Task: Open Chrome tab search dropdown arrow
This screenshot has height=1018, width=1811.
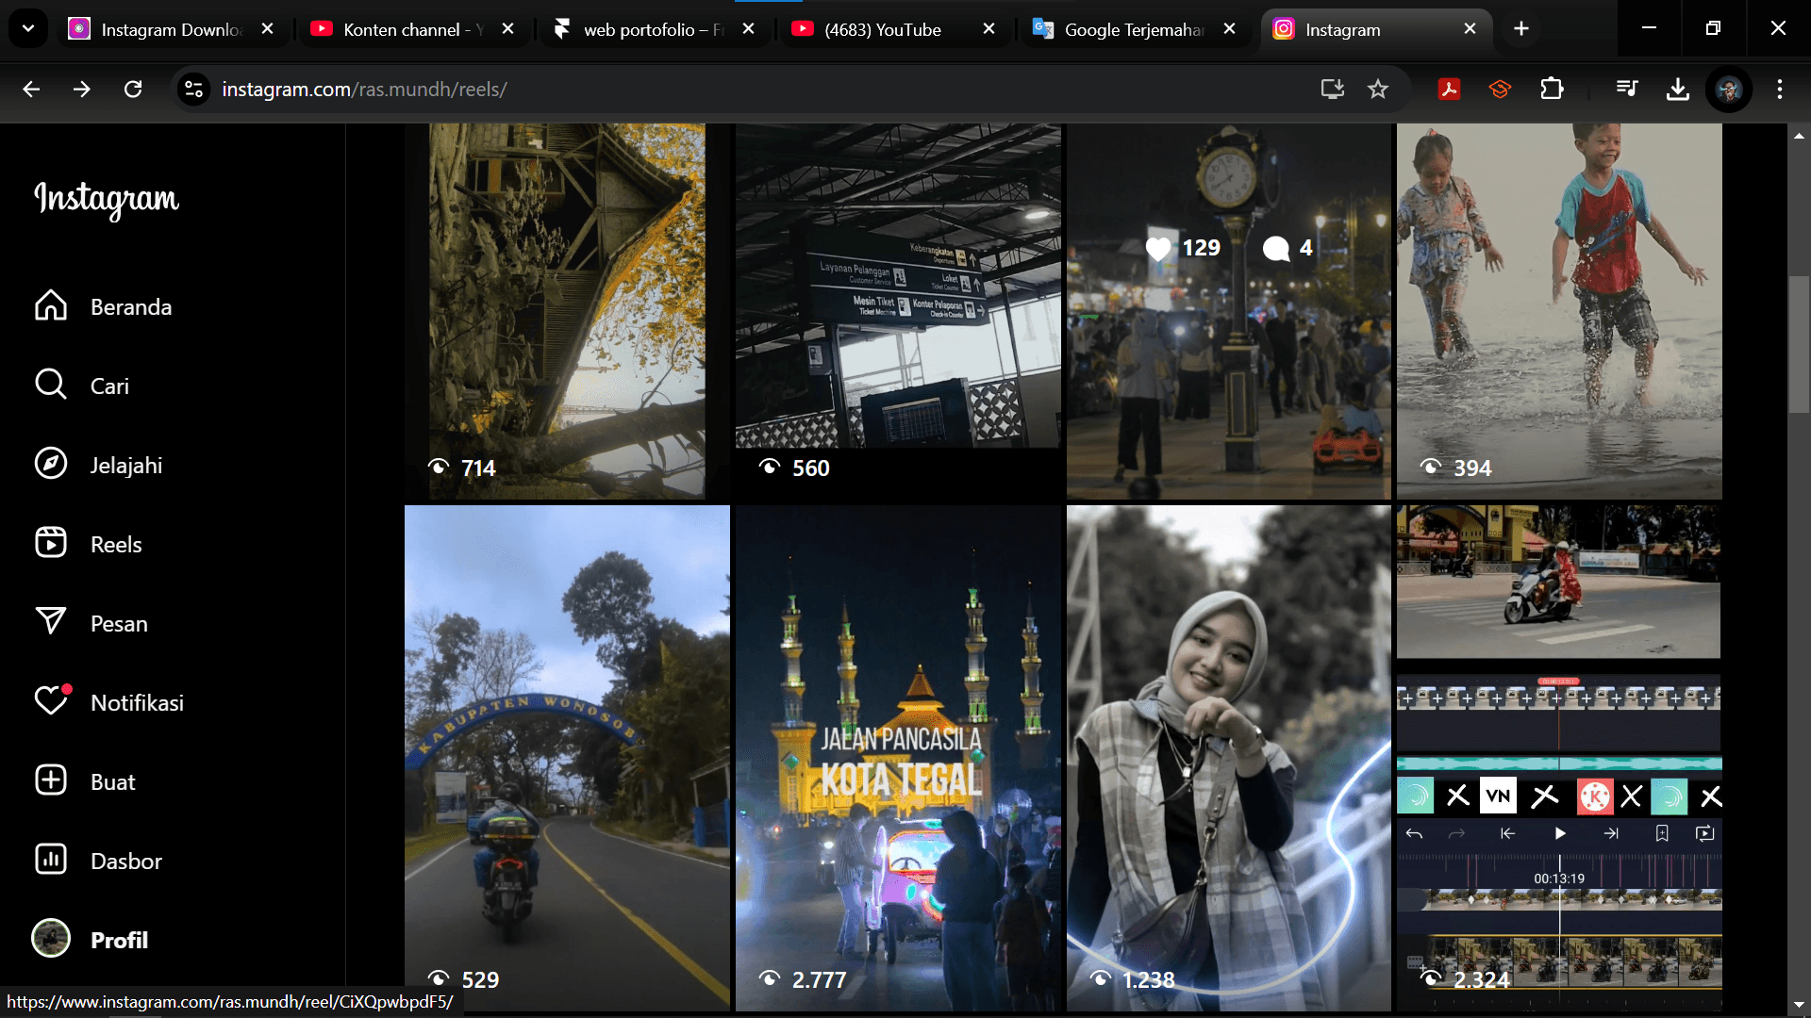Action: coord(28,29)
